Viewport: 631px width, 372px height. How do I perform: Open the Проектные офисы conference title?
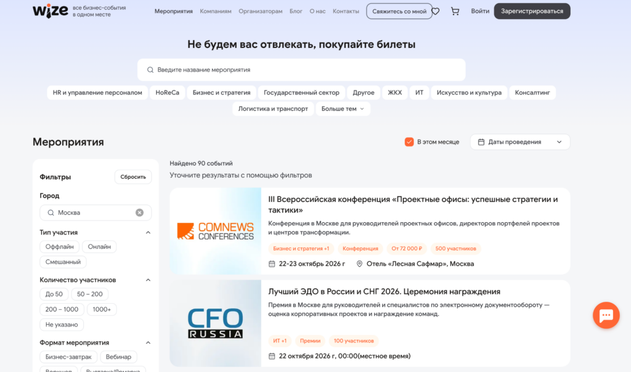(413, 204)
